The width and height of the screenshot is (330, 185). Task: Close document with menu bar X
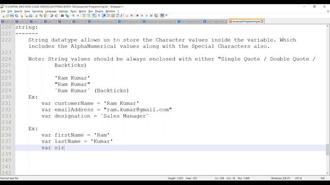[328, 11]
